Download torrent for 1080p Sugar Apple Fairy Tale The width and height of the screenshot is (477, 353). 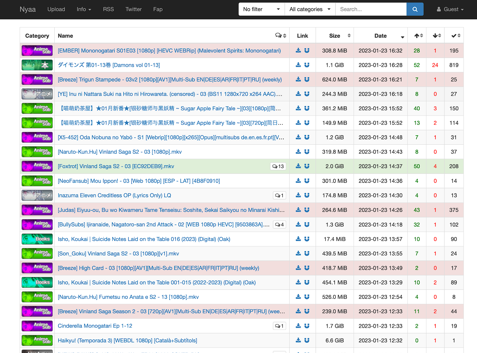coord(298,108)
